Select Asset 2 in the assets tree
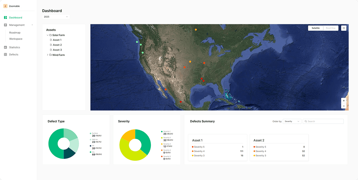Image resolution: width=358 pixels, height=180 pixels. coord(57,45)
